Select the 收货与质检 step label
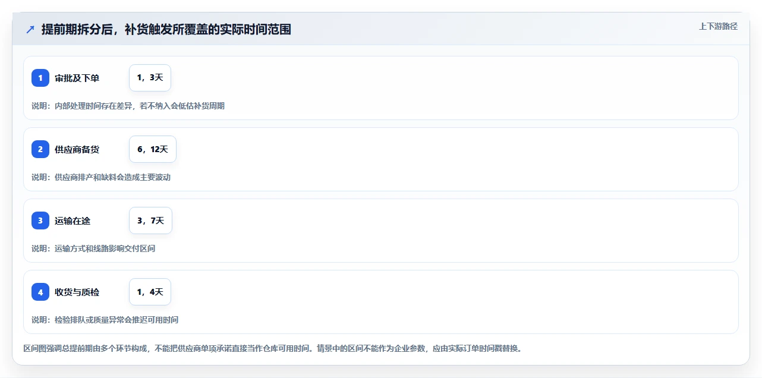The image size is (762, 378). 77,292
